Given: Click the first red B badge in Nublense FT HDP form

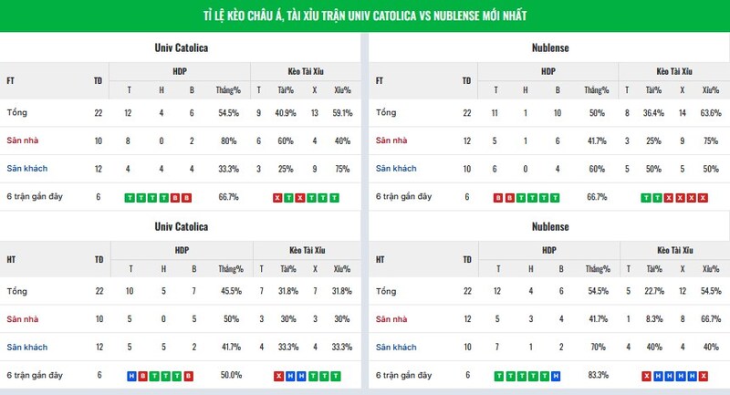Looking at the screenshot, I should [x=497, y=197].
